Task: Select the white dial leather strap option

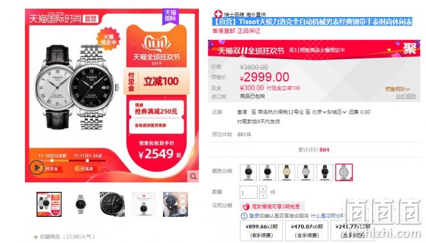Action: (306, 172)
